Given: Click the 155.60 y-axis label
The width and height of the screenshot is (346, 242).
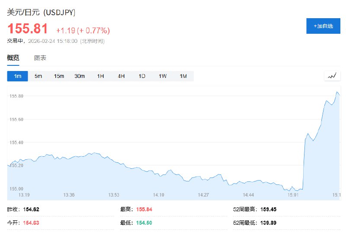Looking at the screenshot, I should tap(16, 119).
